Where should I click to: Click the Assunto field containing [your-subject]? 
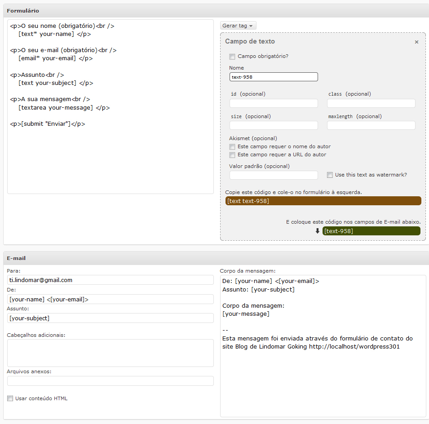click(110, 318)
